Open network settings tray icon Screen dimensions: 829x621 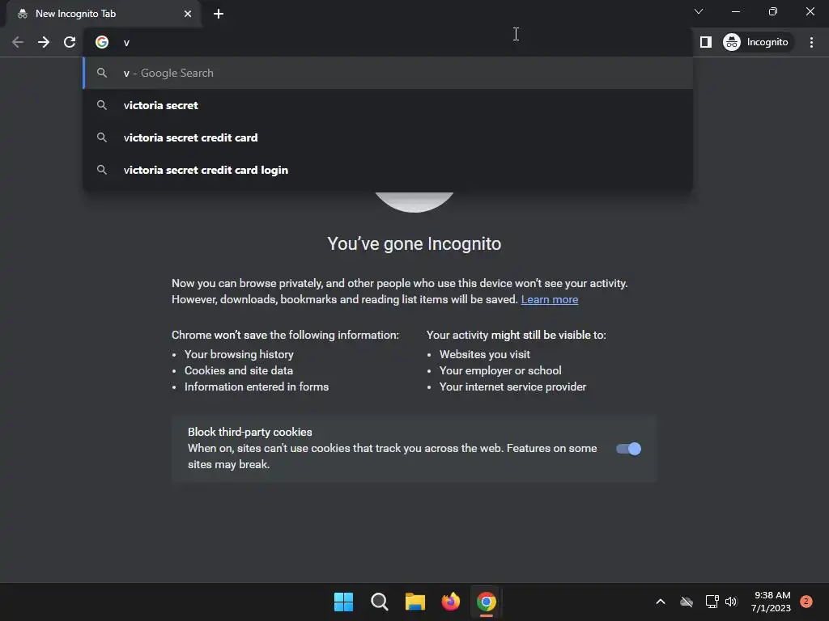[712, 602]
